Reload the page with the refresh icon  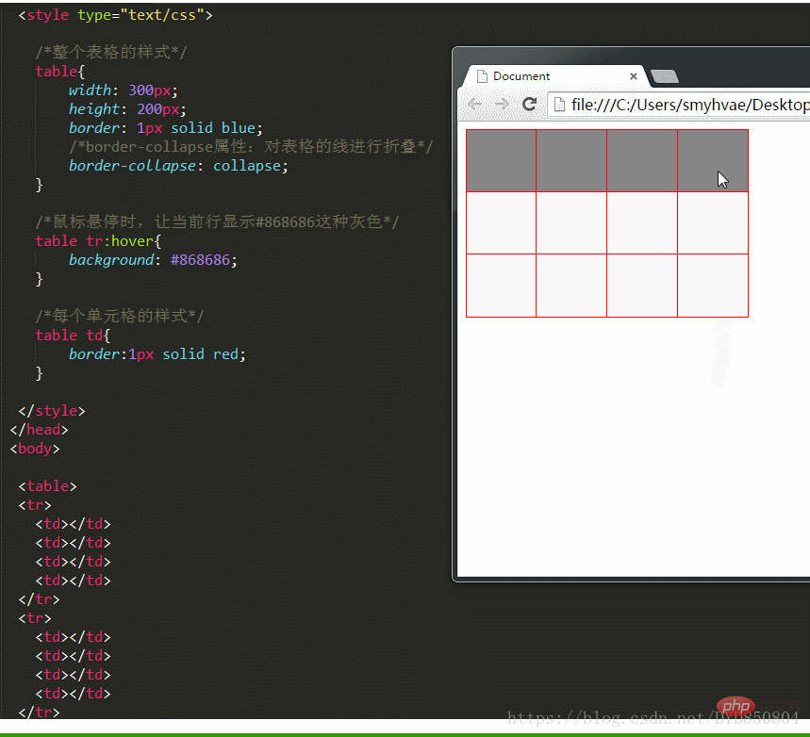(x=530, y=104)
